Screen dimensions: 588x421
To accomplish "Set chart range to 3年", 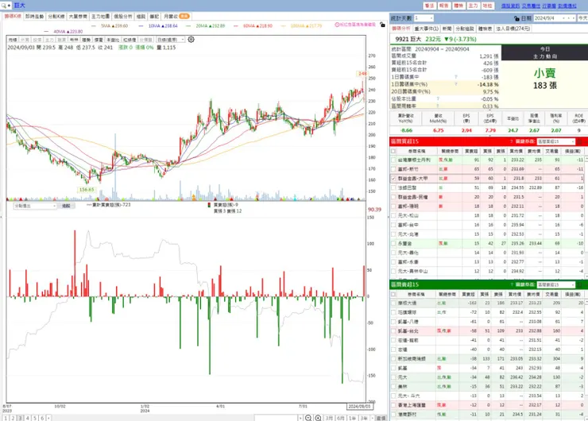I will pos(364,418).
